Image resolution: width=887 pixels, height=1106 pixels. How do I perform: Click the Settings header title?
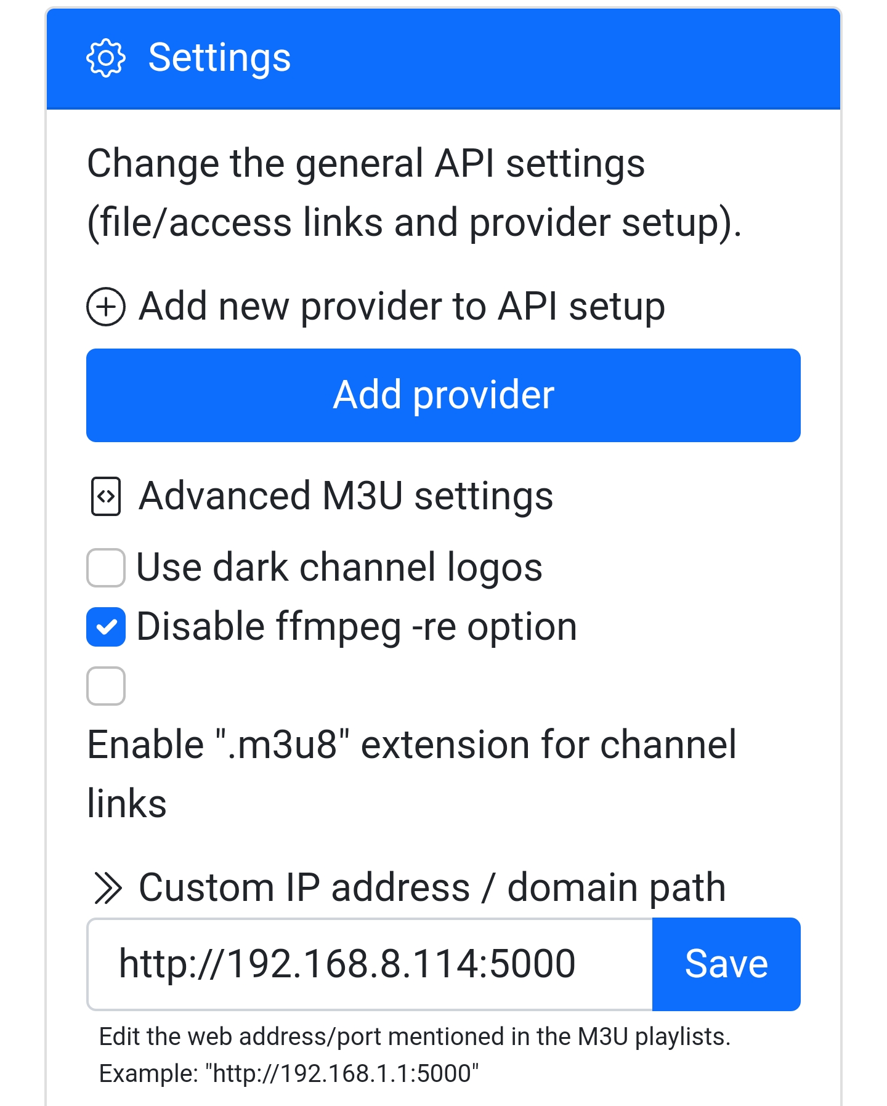[x=219, y=58]
